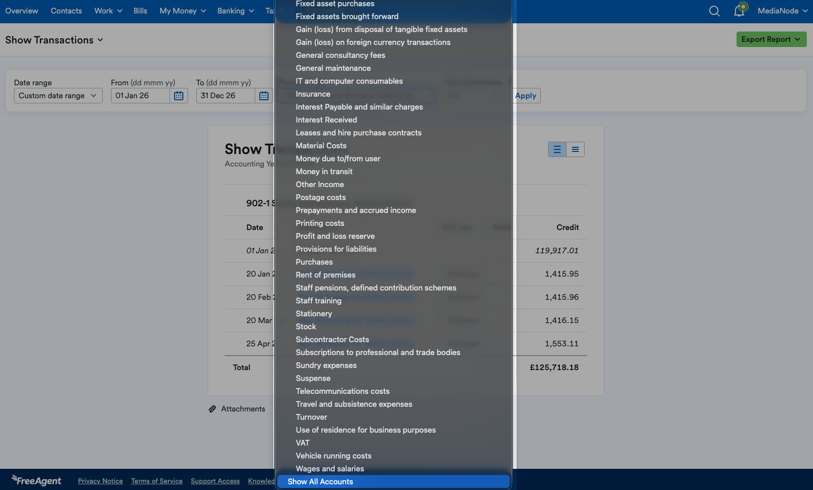Image resolution: width=813 pixels, height=490 pixels.
Task: Select Suspense account option
Action: pyautogui.click(x=394, y=378)
